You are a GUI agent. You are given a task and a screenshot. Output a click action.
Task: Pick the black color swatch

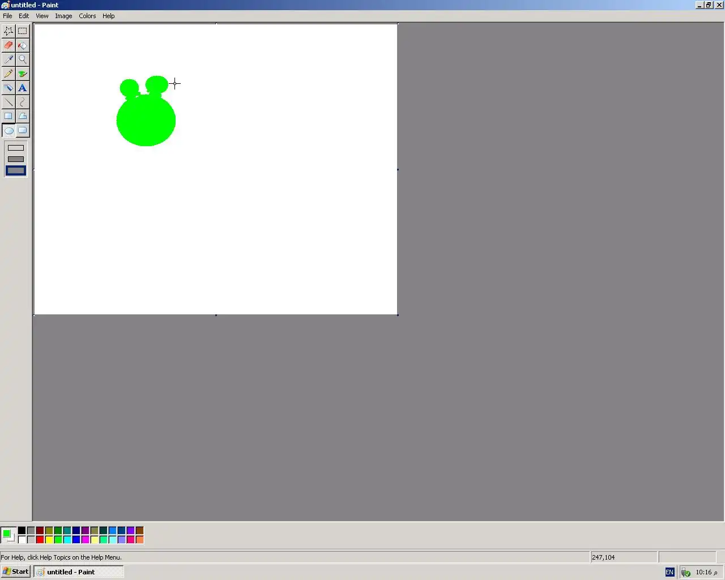[22, 531]
